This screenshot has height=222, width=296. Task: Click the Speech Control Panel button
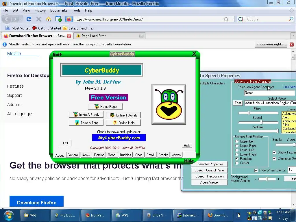point(209,170)
